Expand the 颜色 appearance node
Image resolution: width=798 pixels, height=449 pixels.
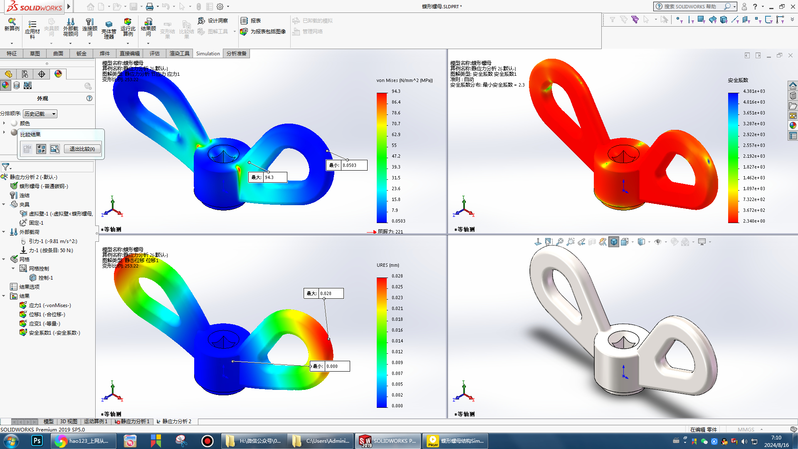(x=4, y=123)
